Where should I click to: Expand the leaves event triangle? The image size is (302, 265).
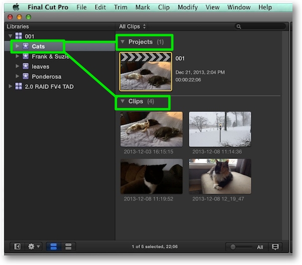(x=17, y=66)
